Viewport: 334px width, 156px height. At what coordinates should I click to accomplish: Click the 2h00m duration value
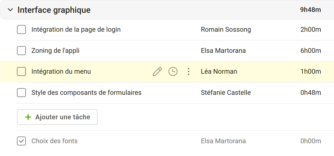tap(311, 29)
